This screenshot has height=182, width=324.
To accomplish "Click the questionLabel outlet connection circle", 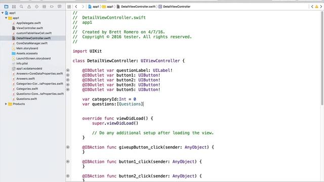I will tap(68, 70).
